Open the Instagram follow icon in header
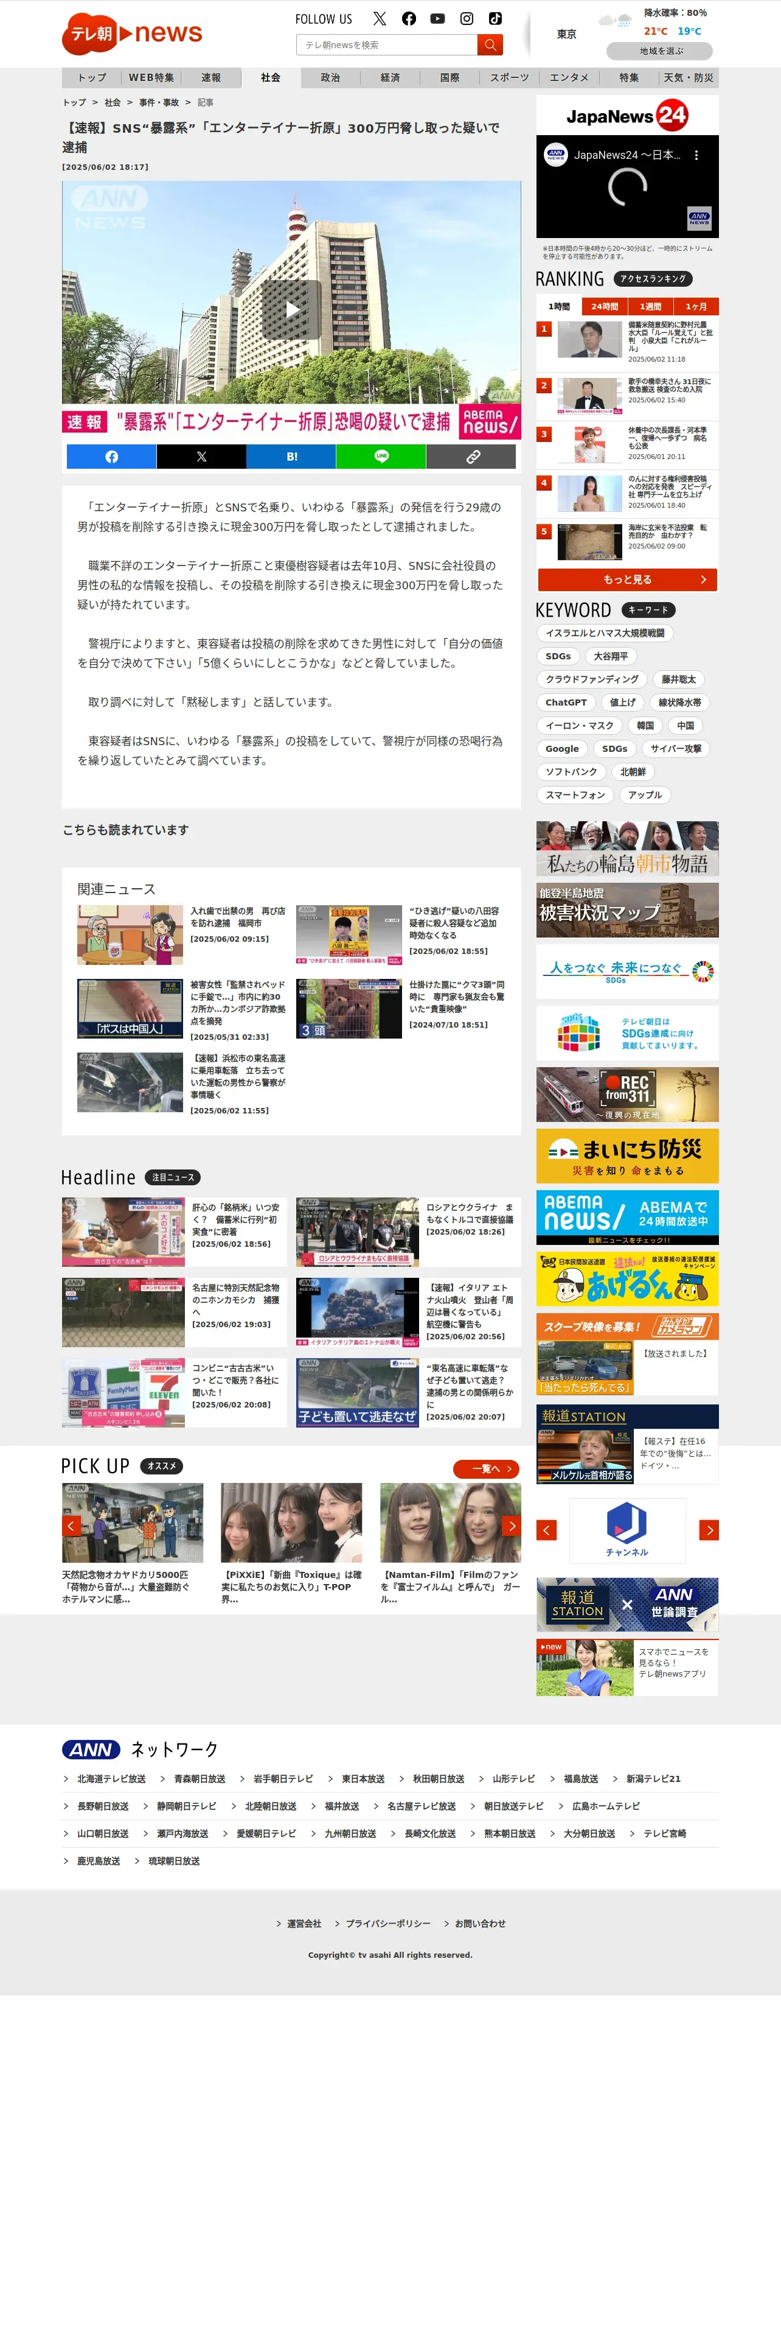Viewport: 781px width, 2345px height. (x=467, y=18)
